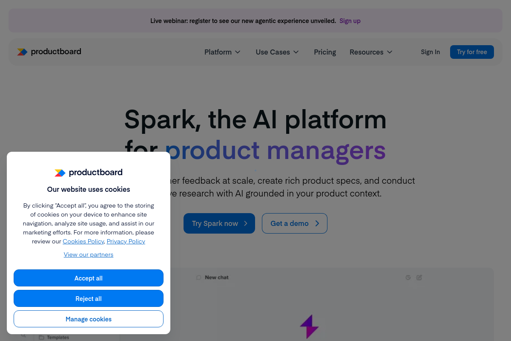
Task: Open the Cookies Policy link
Action: click(x=83, y=241)
